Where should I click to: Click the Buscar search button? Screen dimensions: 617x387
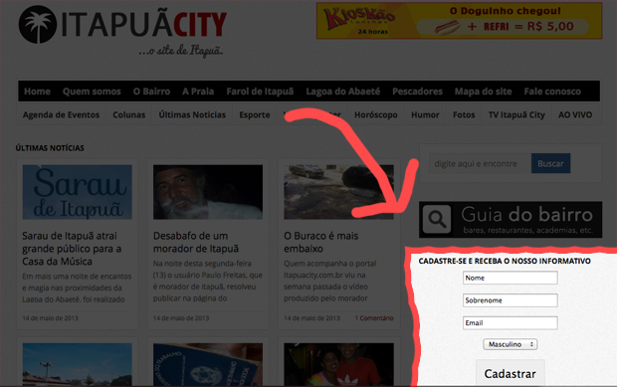550,163
